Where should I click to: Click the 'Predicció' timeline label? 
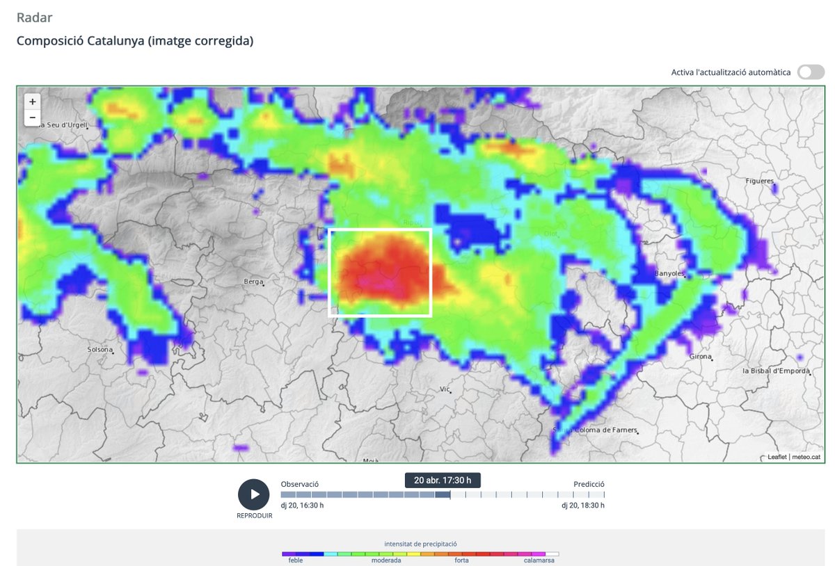pos(589,483)
